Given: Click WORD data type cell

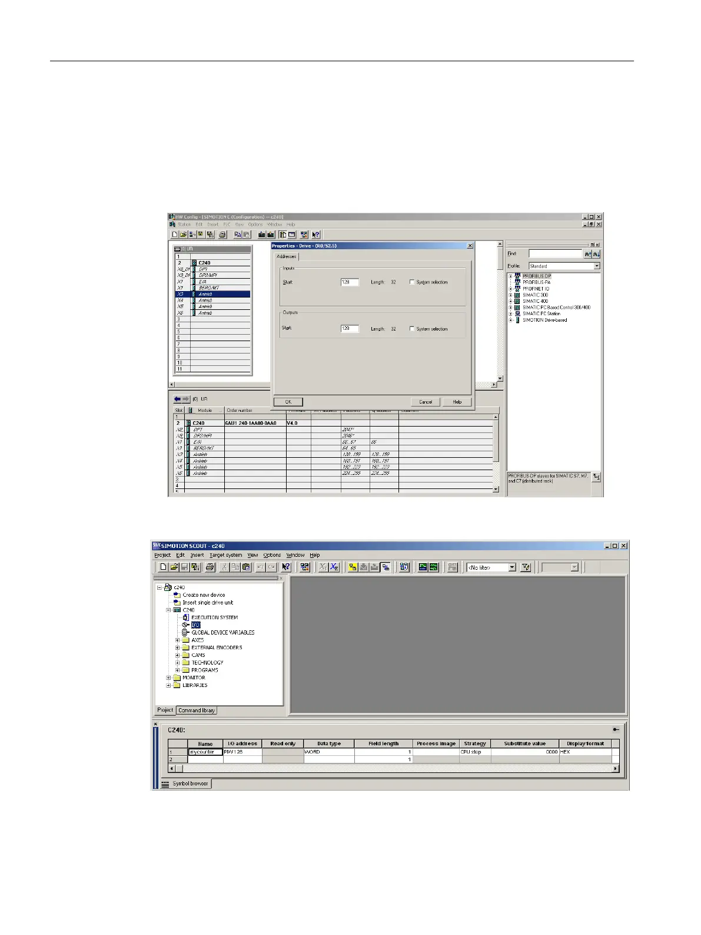Looking at the screenshot, I should click(x=329, y=752).
